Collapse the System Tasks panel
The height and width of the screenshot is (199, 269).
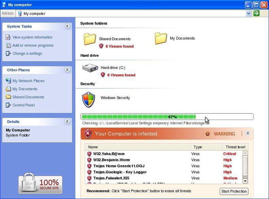(x=67, y=26)
